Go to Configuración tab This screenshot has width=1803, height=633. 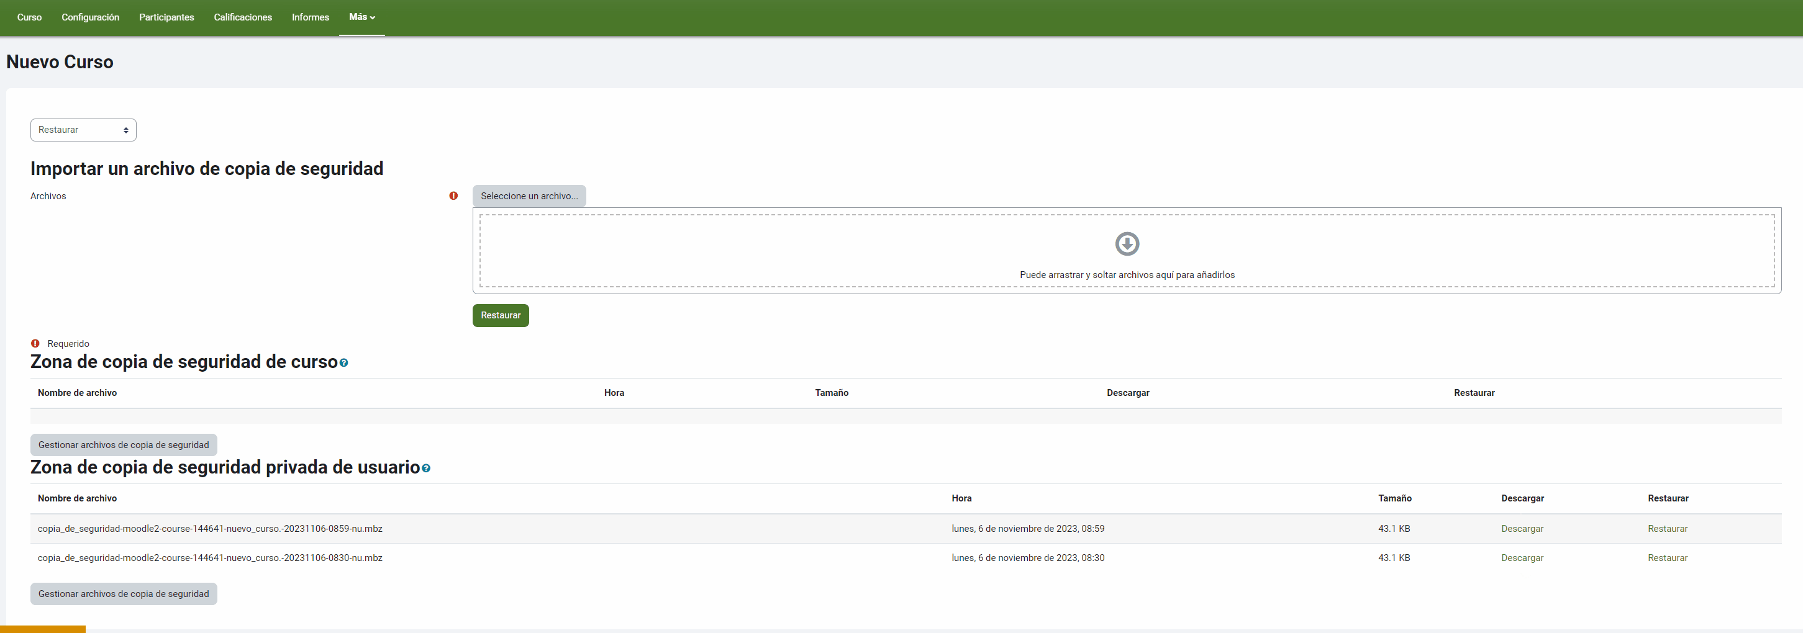(x=90, y=17)
